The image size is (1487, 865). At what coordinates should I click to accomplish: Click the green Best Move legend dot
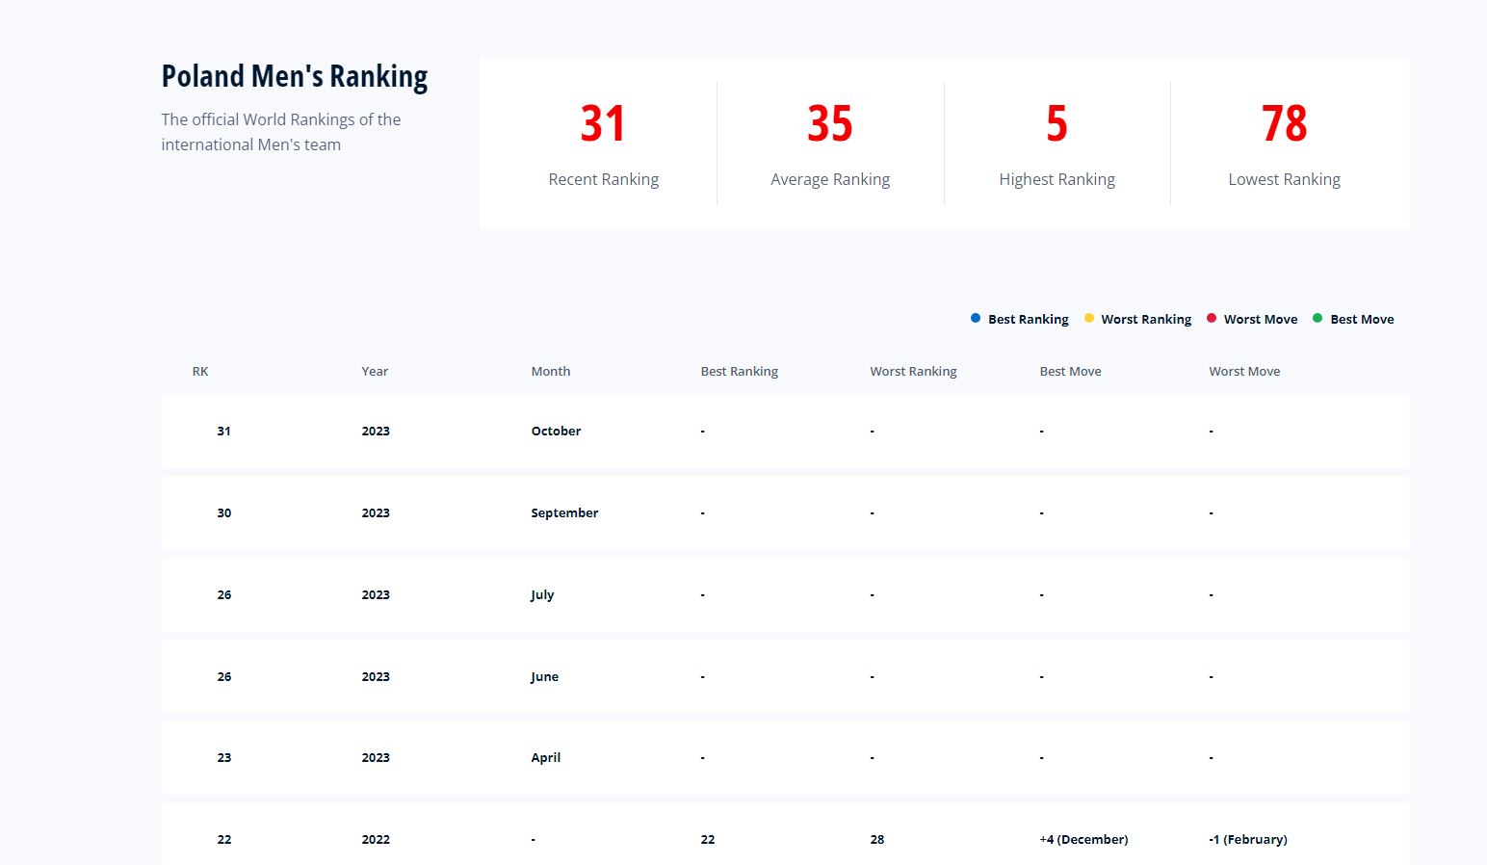[x=1317, y=318]
